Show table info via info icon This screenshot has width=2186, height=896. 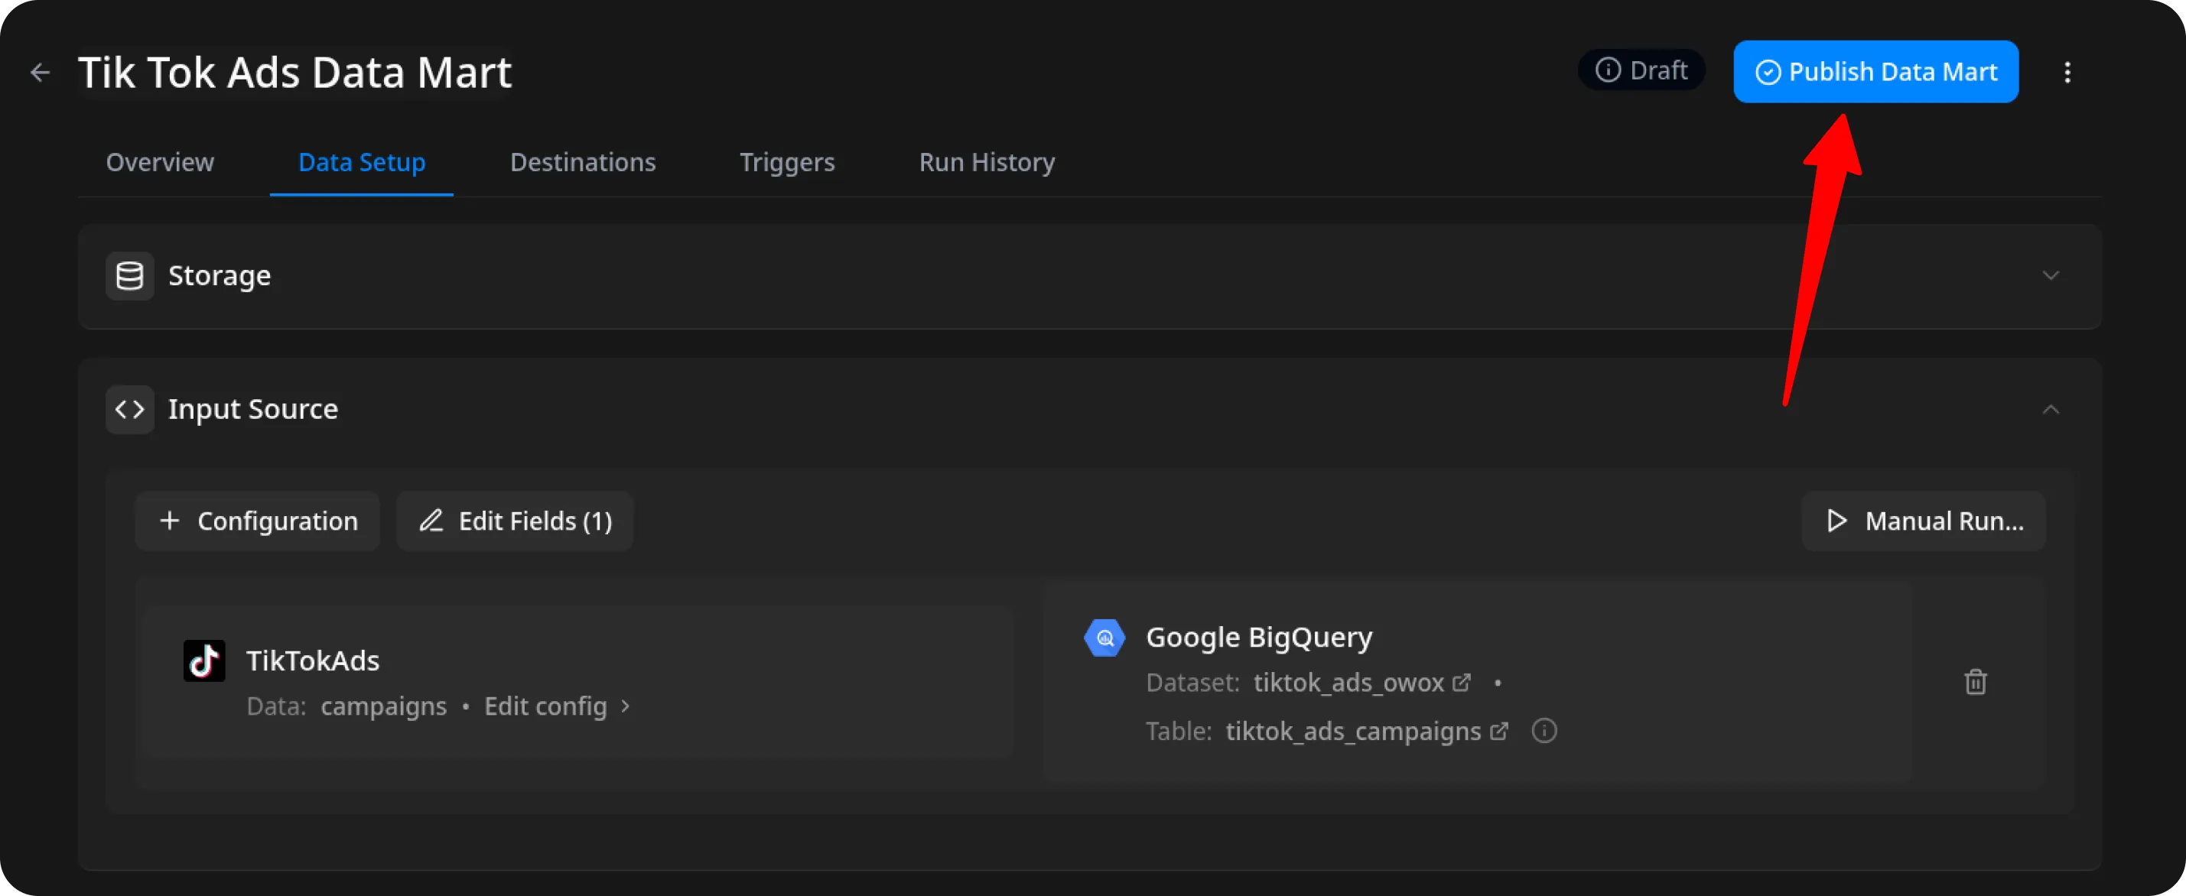coord(1544,732)
